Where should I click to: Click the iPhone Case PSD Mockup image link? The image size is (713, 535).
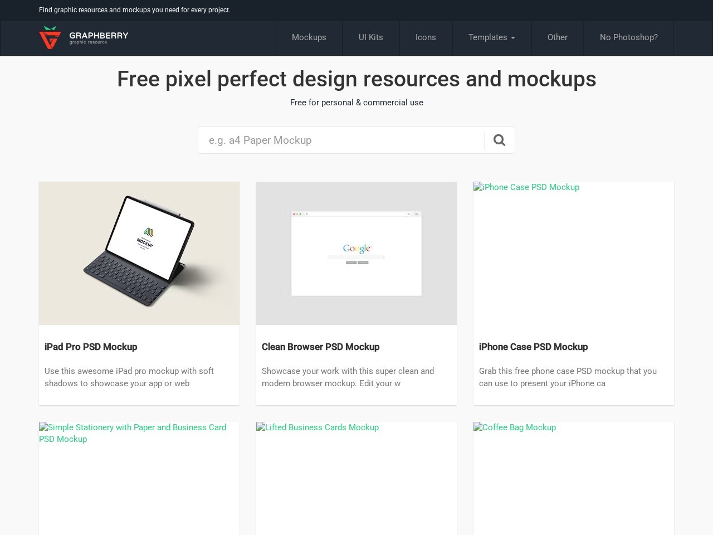[526, 187]
